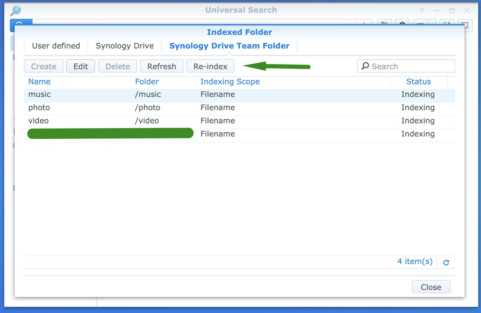
Task: Select the "video" name cell
Action: pyautogui.click(x=38, y=121)
